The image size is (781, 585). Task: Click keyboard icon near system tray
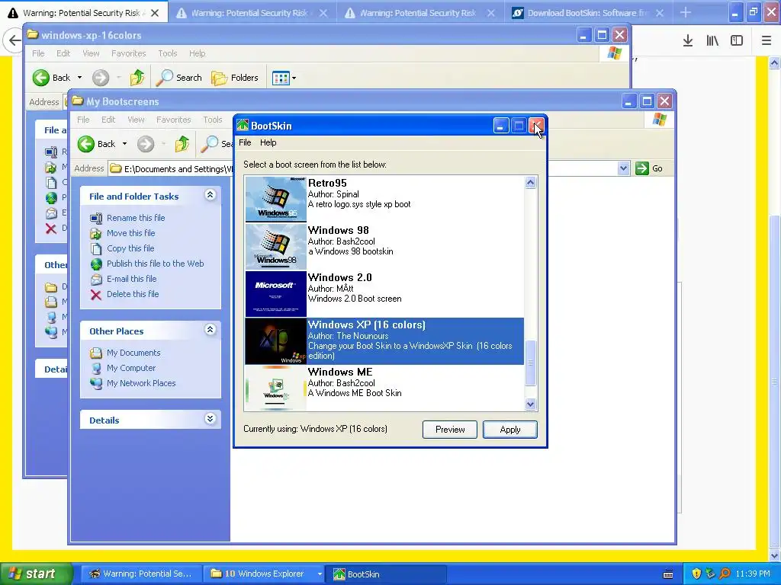tap(668, 574)
